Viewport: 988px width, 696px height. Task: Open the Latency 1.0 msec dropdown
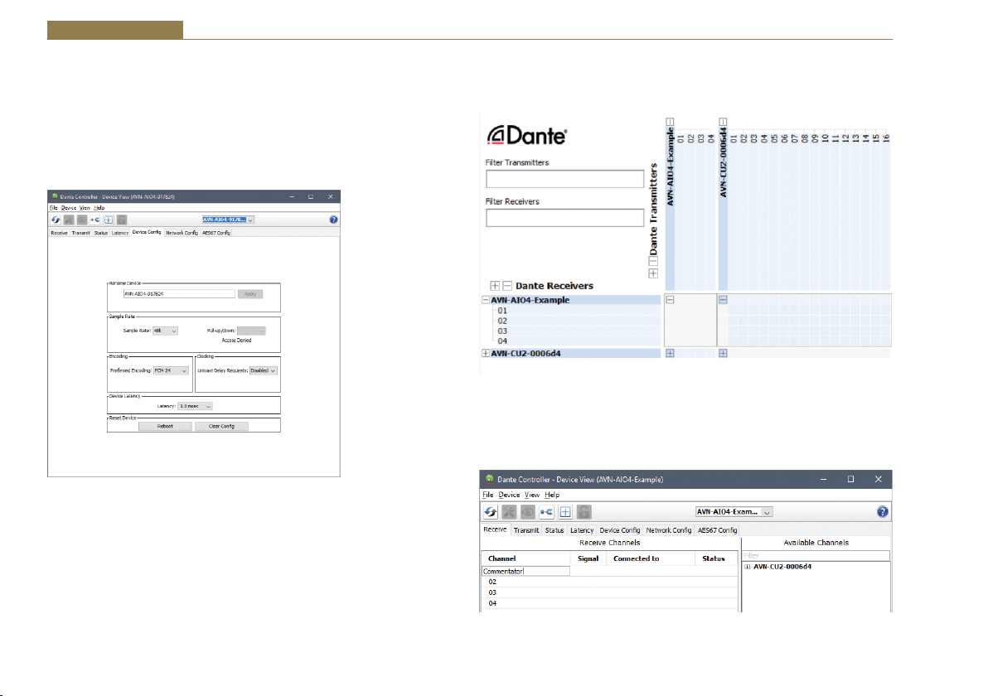coord(195,406)
